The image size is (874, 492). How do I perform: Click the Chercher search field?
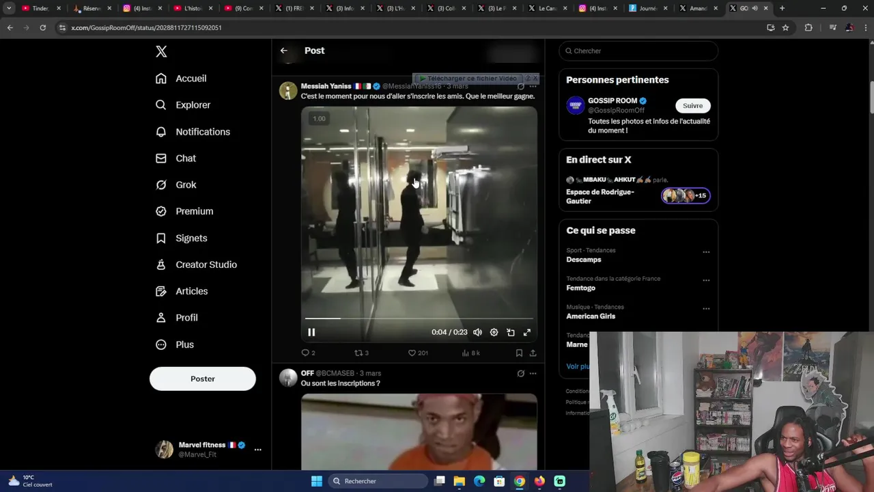pos(638,51)
